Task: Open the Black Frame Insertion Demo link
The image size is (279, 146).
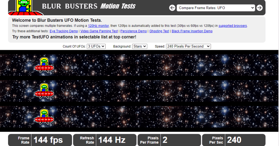Action: [x=192, y=31]
